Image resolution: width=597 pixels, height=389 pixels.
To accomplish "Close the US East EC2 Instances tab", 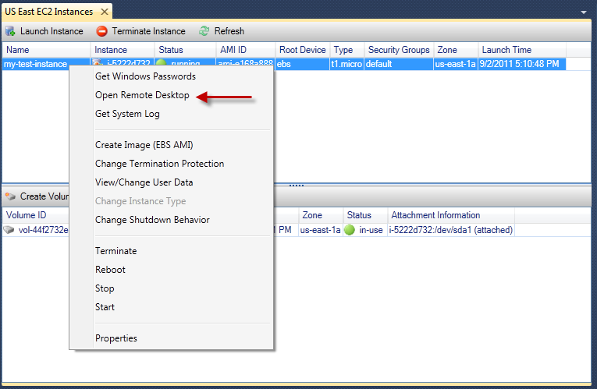I will click(x=104, y=12).
